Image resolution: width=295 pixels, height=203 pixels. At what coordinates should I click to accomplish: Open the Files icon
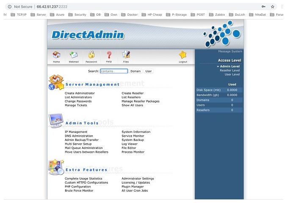click(x=126, y=55)
